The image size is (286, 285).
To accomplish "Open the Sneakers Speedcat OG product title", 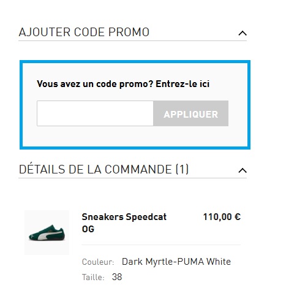I will tap(124, 223).
